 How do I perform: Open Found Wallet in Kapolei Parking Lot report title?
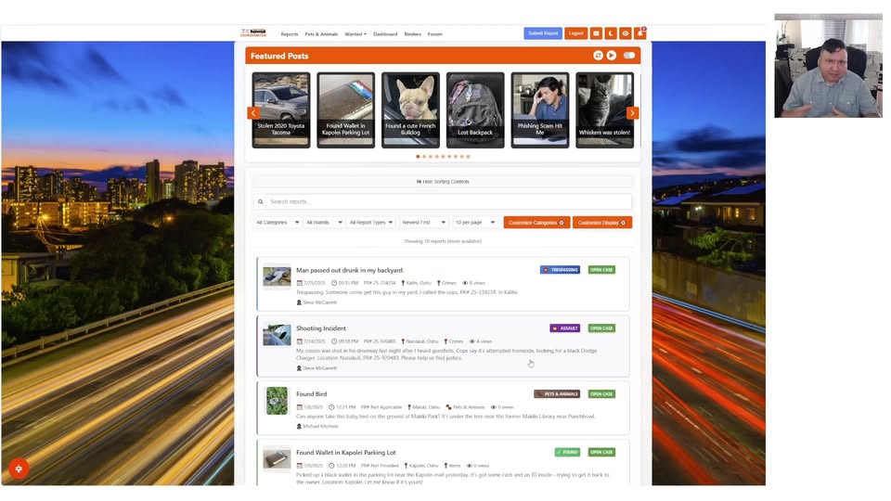click(x=345, y=453)
